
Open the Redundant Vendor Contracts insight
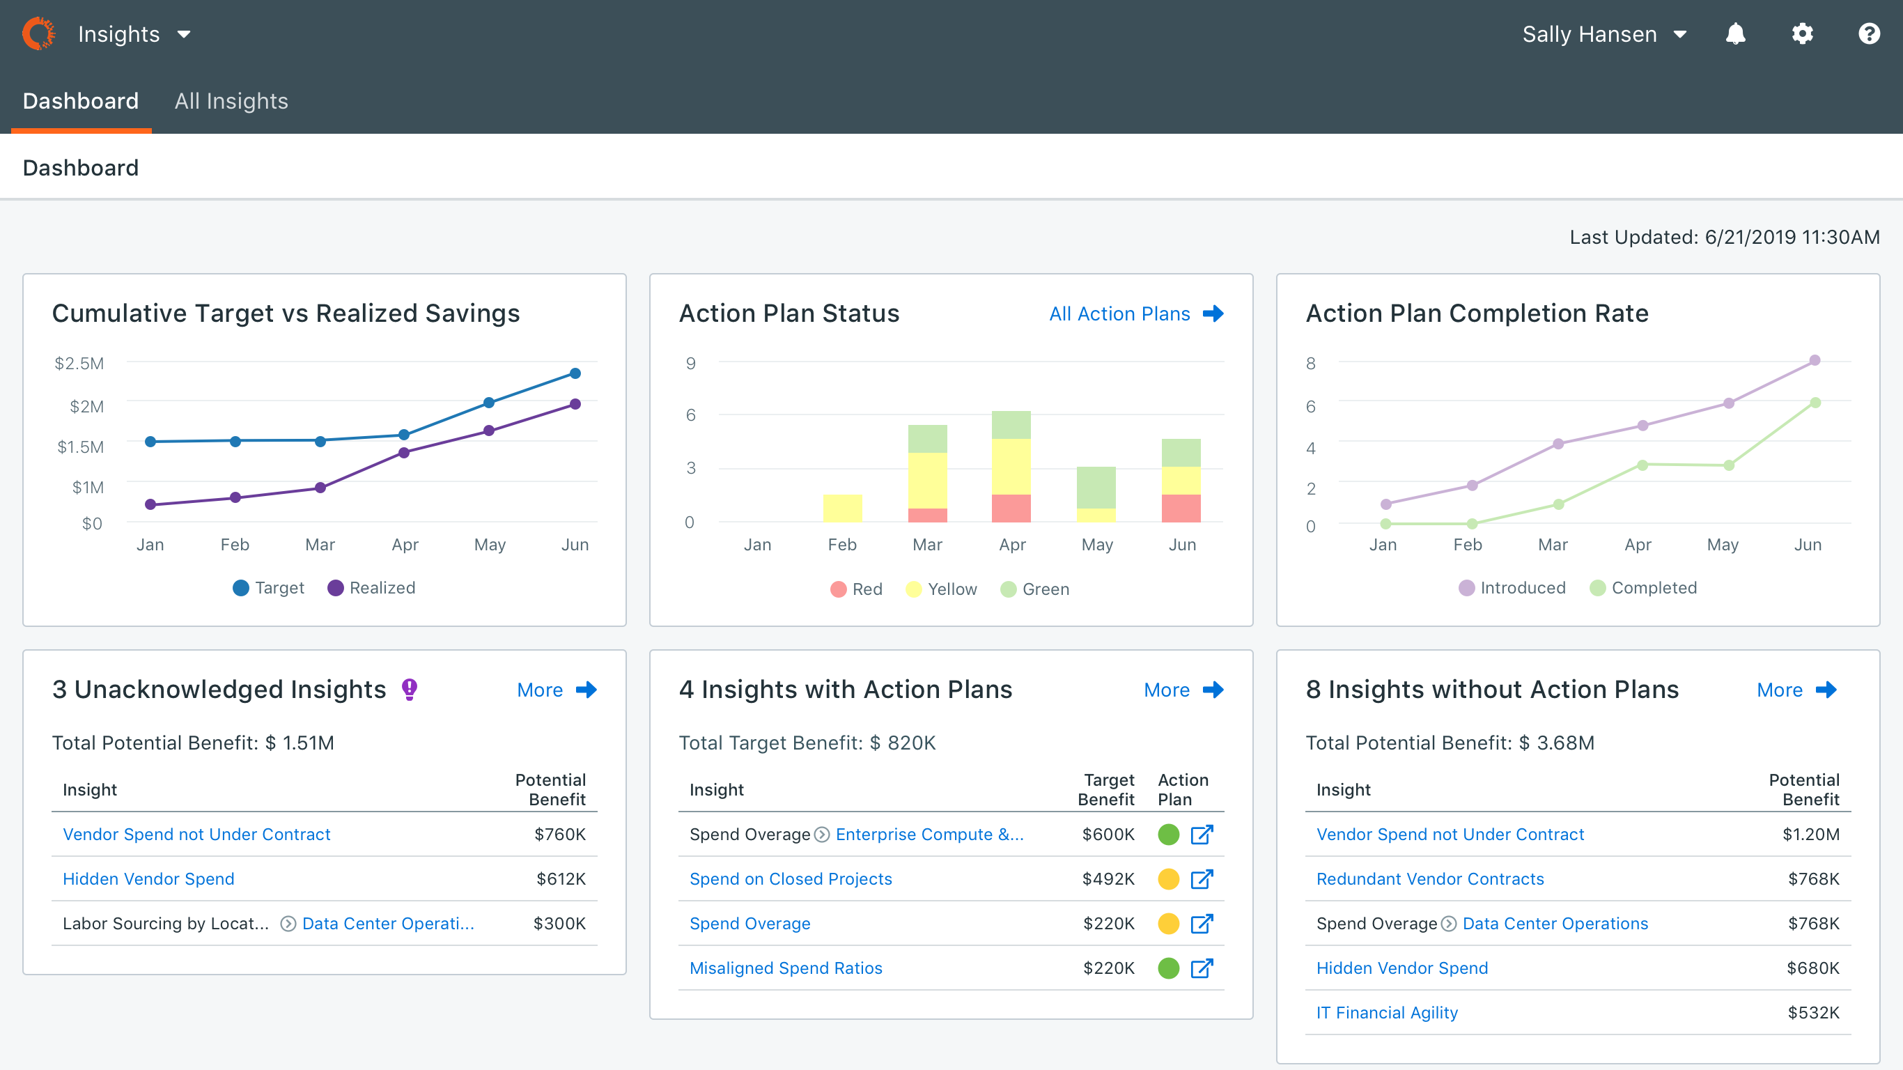point(1429,879)
